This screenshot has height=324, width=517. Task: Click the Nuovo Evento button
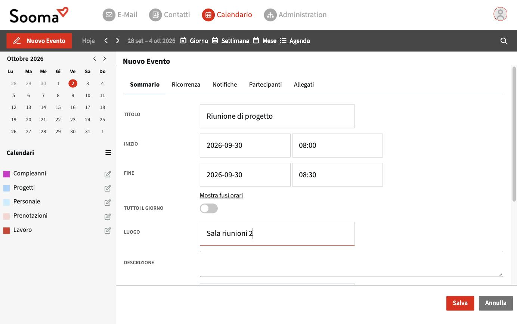tap(39, 41)
